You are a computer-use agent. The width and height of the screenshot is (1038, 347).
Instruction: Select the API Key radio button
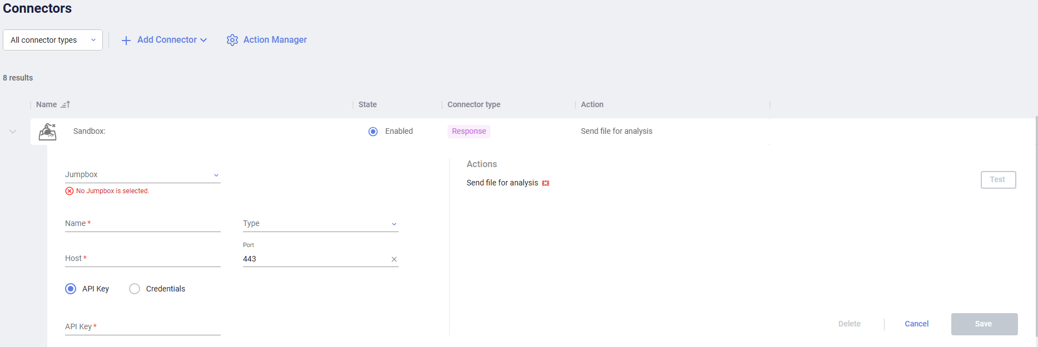pos(71,289)
